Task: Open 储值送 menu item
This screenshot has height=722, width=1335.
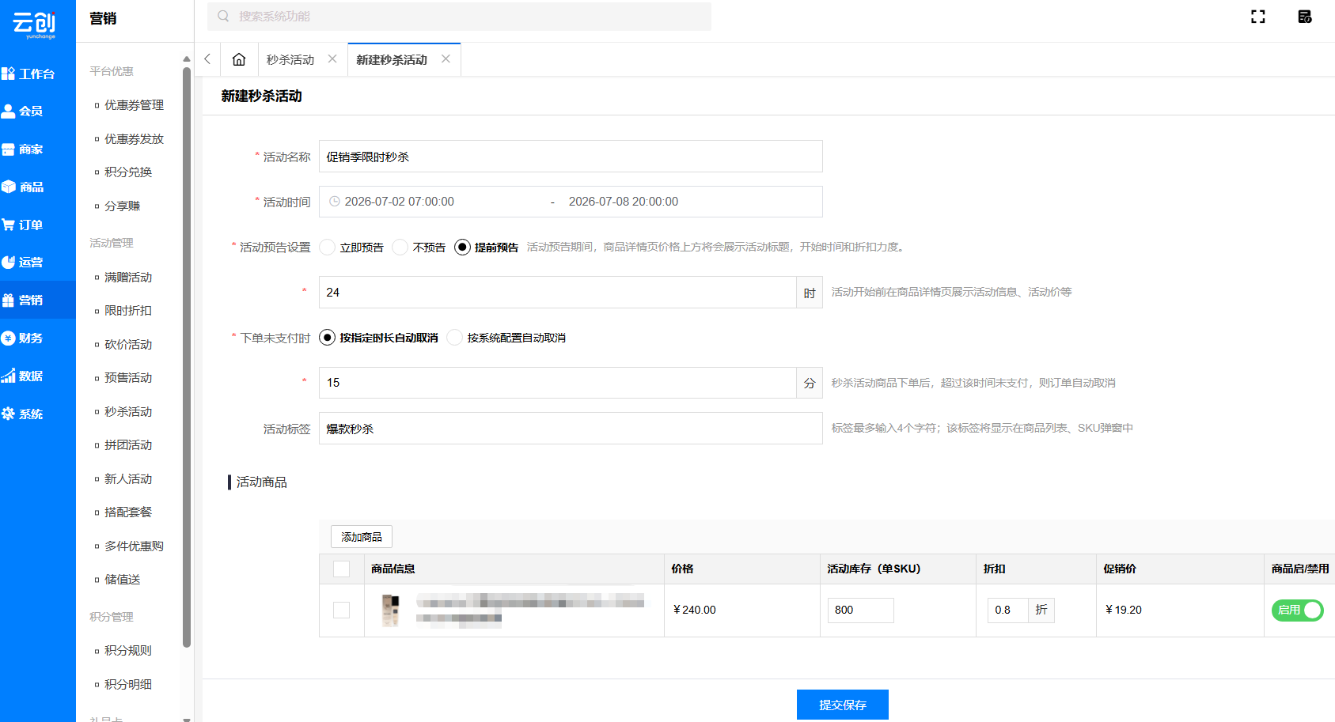Action: pyautogui.click(x=123, y=580)
